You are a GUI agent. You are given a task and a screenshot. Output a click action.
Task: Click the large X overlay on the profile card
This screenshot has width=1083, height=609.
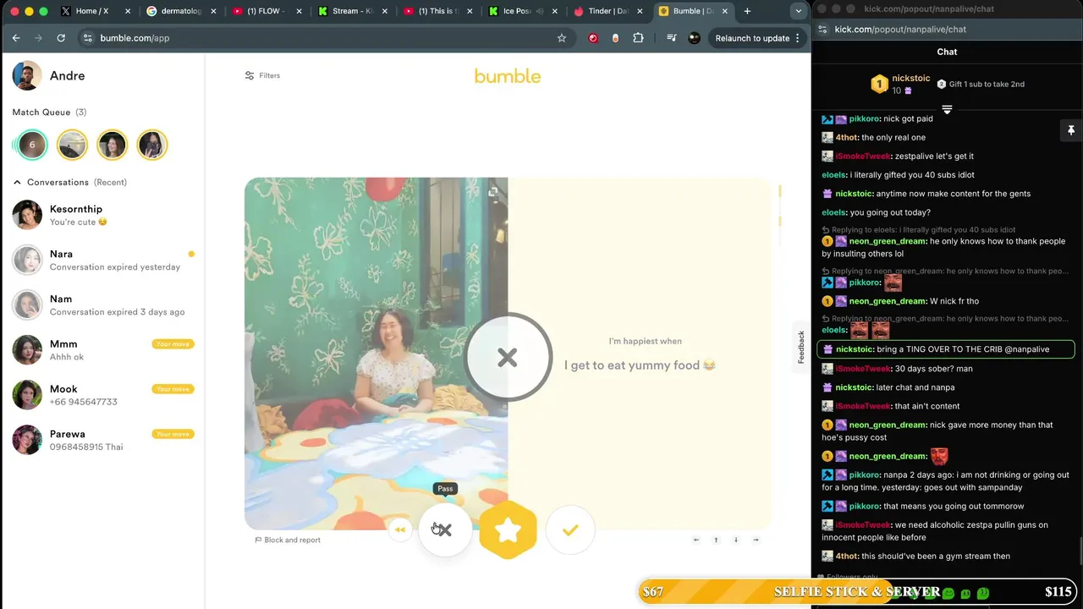(508, 358)
